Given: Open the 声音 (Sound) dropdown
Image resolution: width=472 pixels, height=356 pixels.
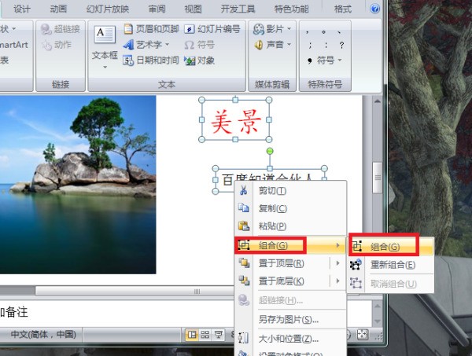Looking at the screenshot, I should pyautogui.click(x=272, y=45).
